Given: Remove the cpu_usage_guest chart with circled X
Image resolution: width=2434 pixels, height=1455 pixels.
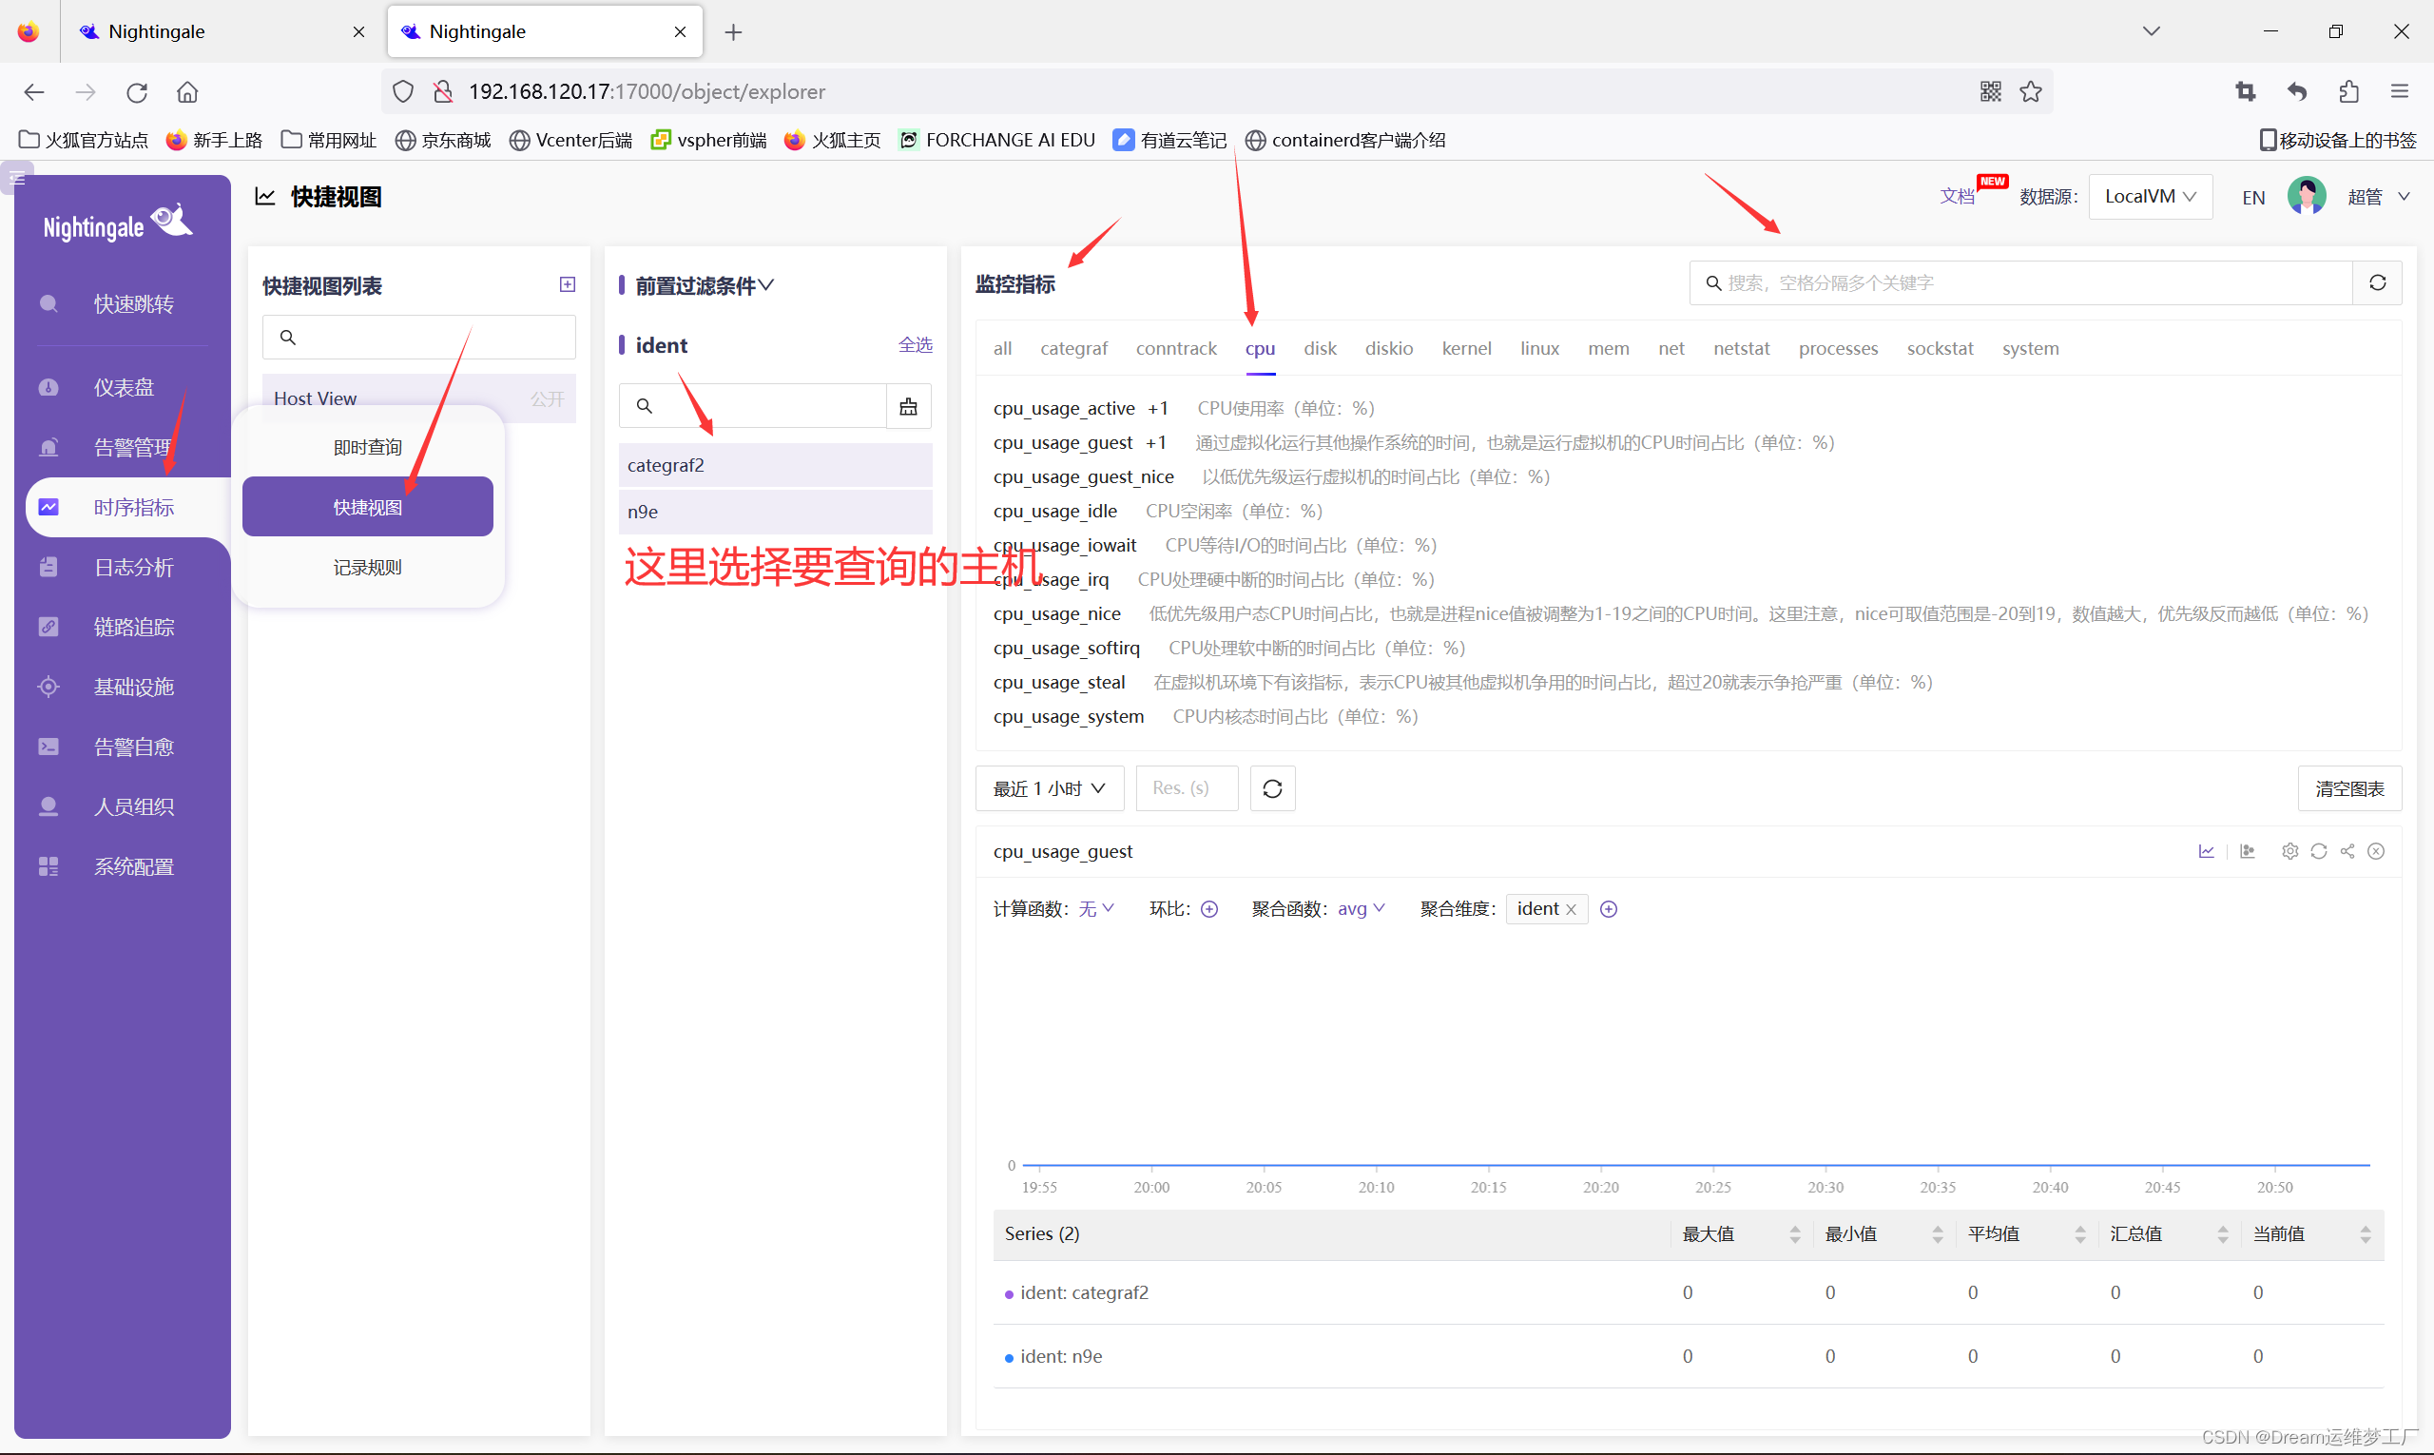Looking at the screenshot, I should point(2375,851).
